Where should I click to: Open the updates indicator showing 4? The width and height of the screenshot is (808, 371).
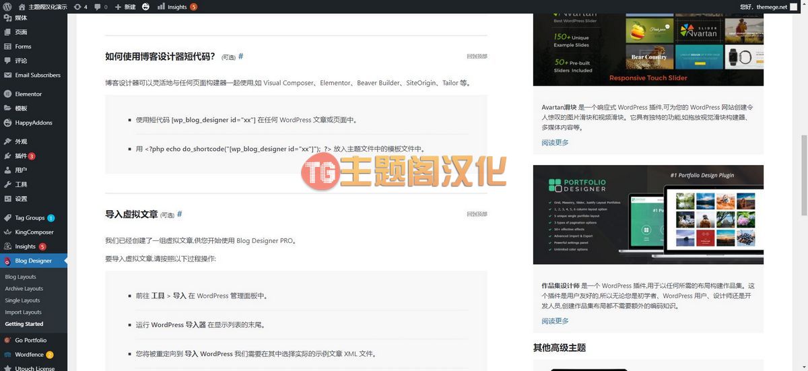tap(81, 7)
